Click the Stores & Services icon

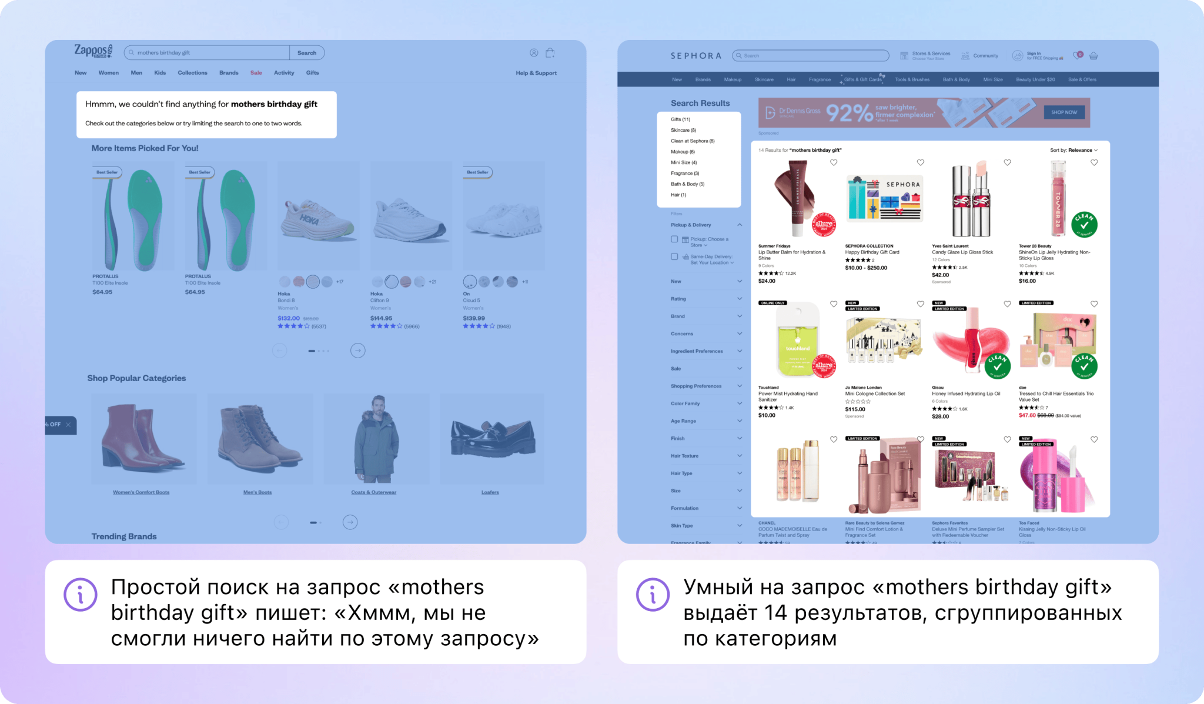click(x=904, y=56)
